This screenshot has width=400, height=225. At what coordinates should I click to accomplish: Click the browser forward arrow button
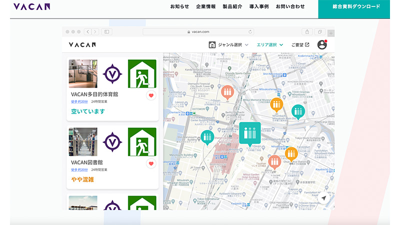[x=95, y=31]
